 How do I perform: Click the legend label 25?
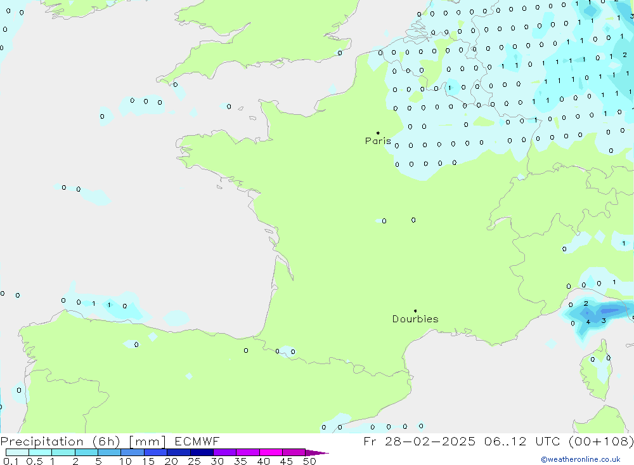pos(194,461)
